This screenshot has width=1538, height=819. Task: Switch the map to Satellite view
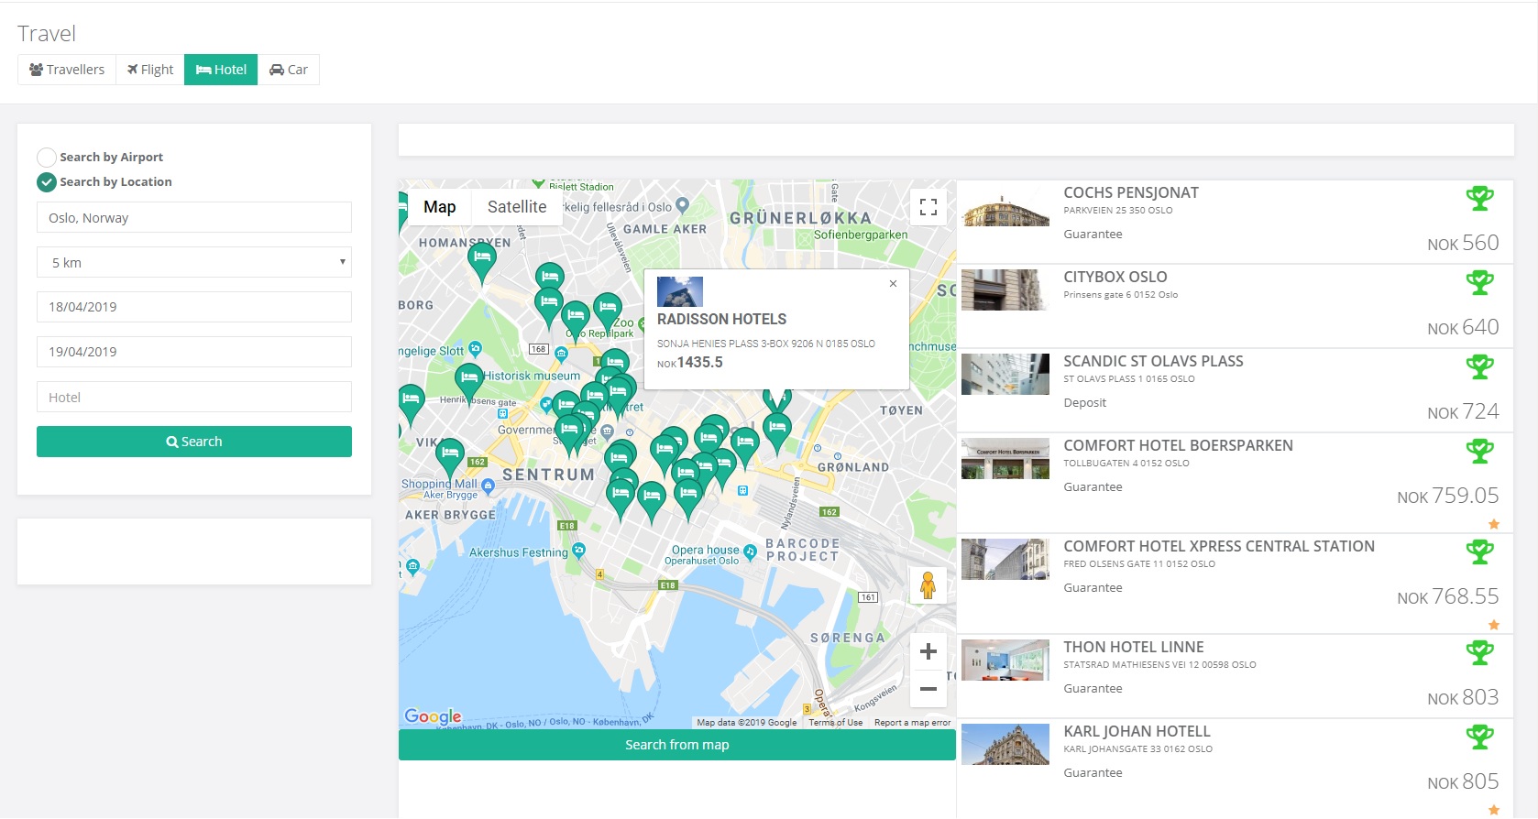pos(516,207)
